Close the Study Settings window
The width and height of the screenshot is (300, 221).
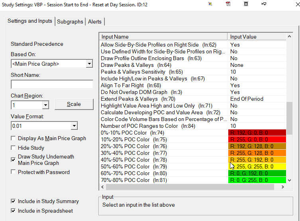pos(298,4)
